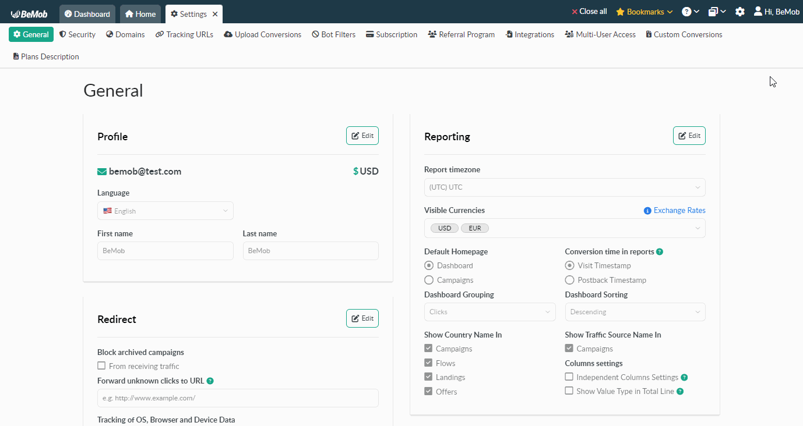Select Campaigns as default homepage
803x426 pixels.
point(429,280)
